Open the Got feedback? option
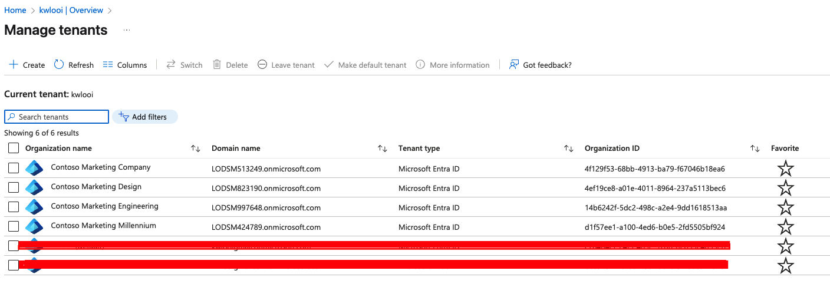 541,65
